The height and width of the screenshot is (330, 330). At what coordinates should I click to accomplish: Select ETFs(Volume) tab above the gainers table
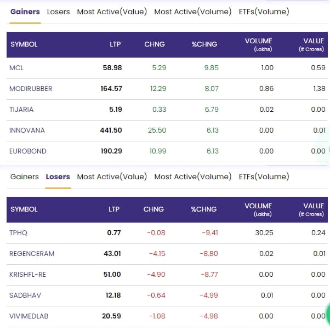click(264, 12)
